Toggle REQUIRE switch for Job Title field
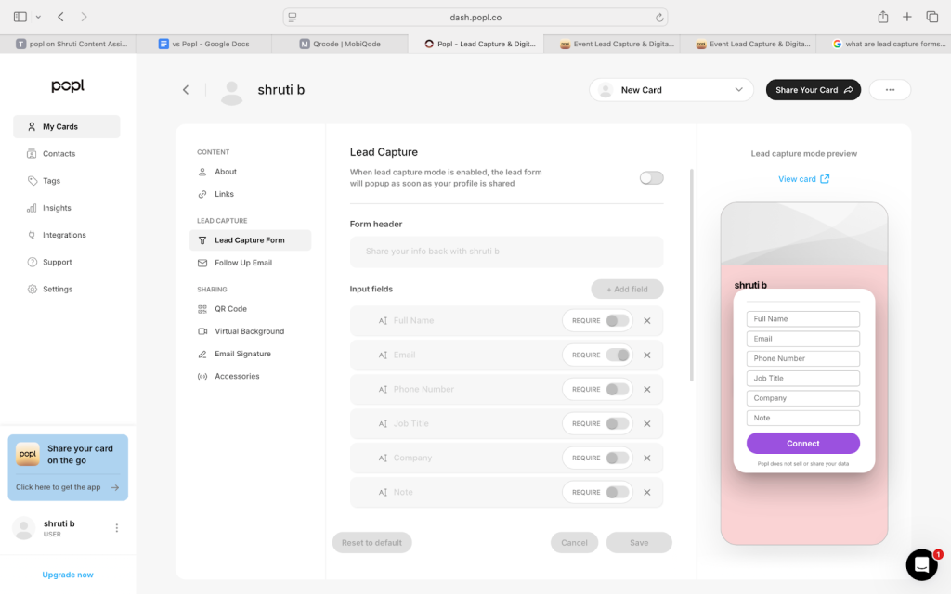 click(617, 423)
